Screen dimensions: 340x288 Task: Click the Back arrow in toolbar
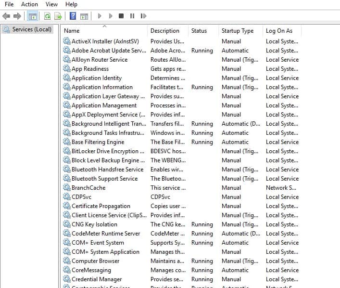(x=6, y=16)
